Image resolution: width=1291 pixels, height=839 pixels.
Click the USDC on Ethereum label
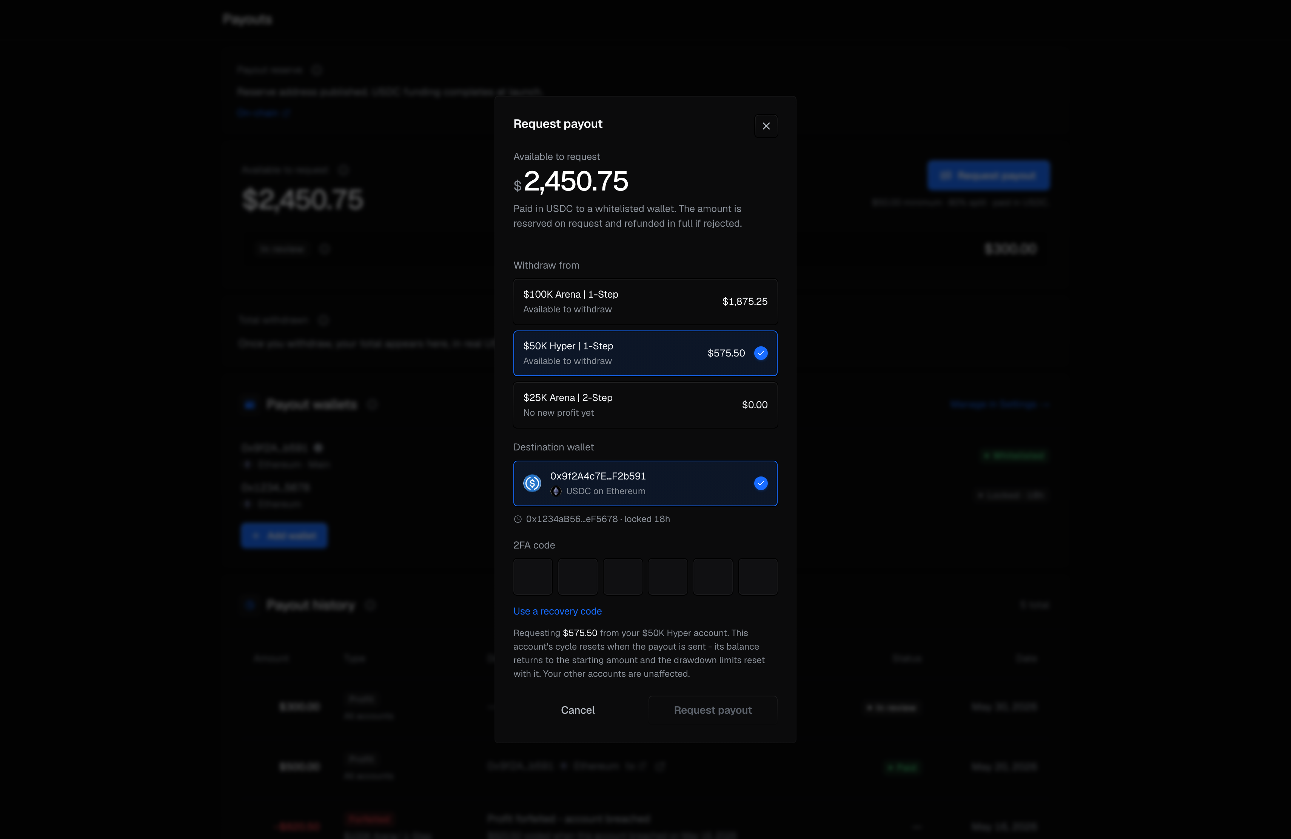coord(605,491)
